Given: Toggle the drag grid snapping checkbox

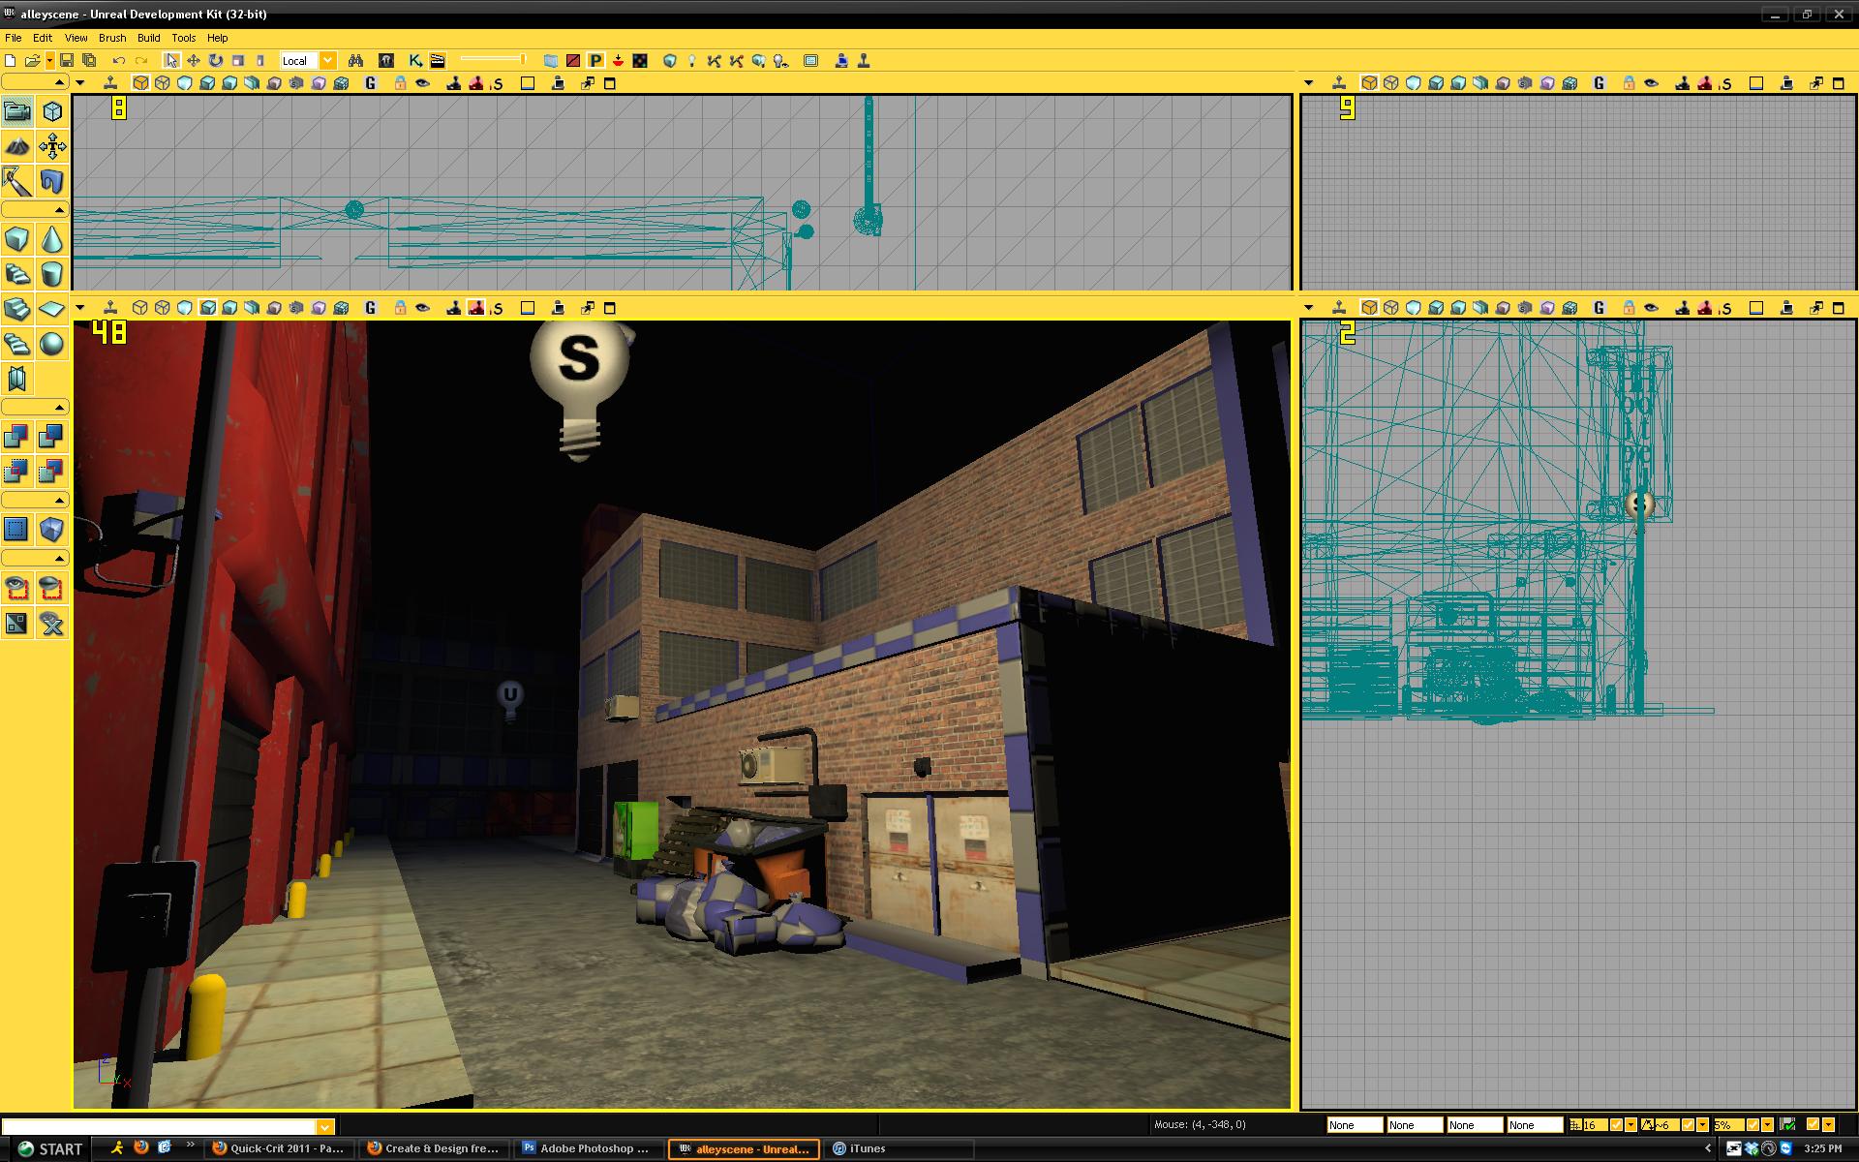Looking at the screenshot, I should [x=1615, y=1124].
